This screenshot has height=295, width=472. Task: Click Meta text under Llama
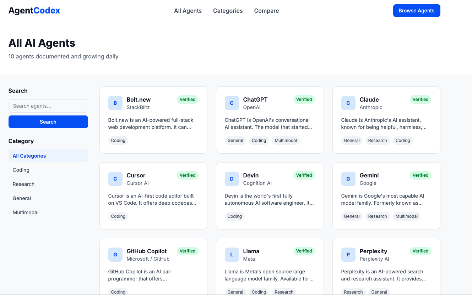(x=249, y=259)
